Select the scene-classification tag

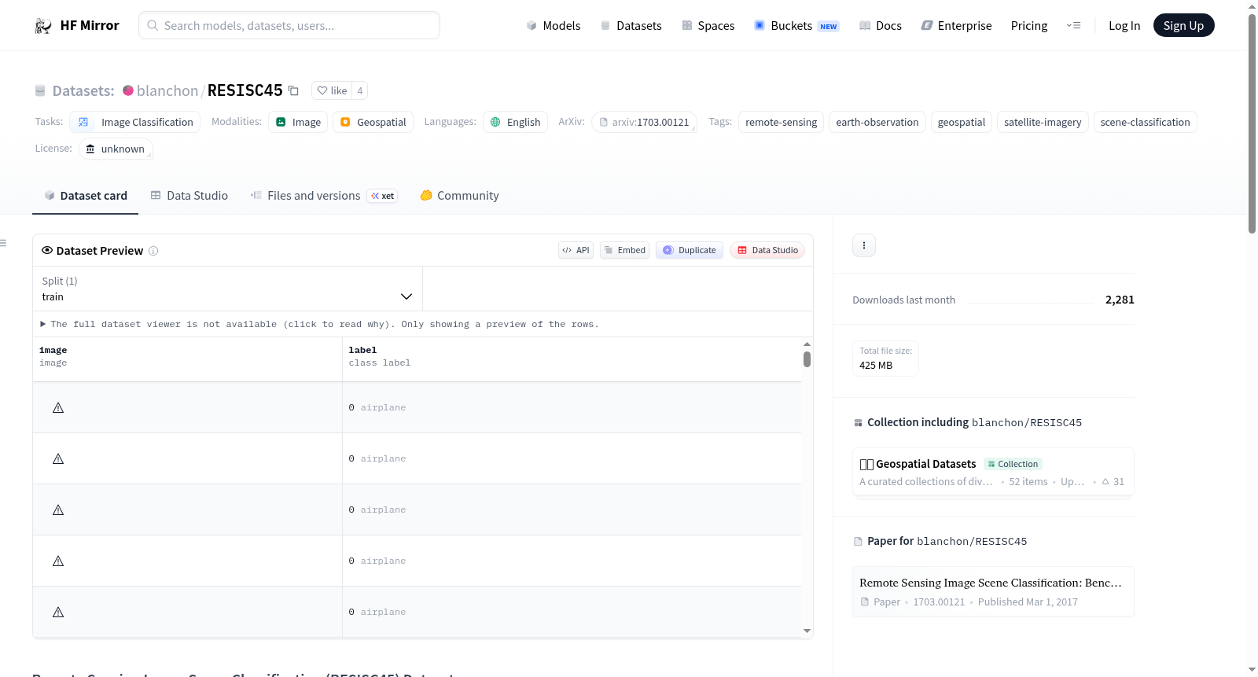point(1145,122)
